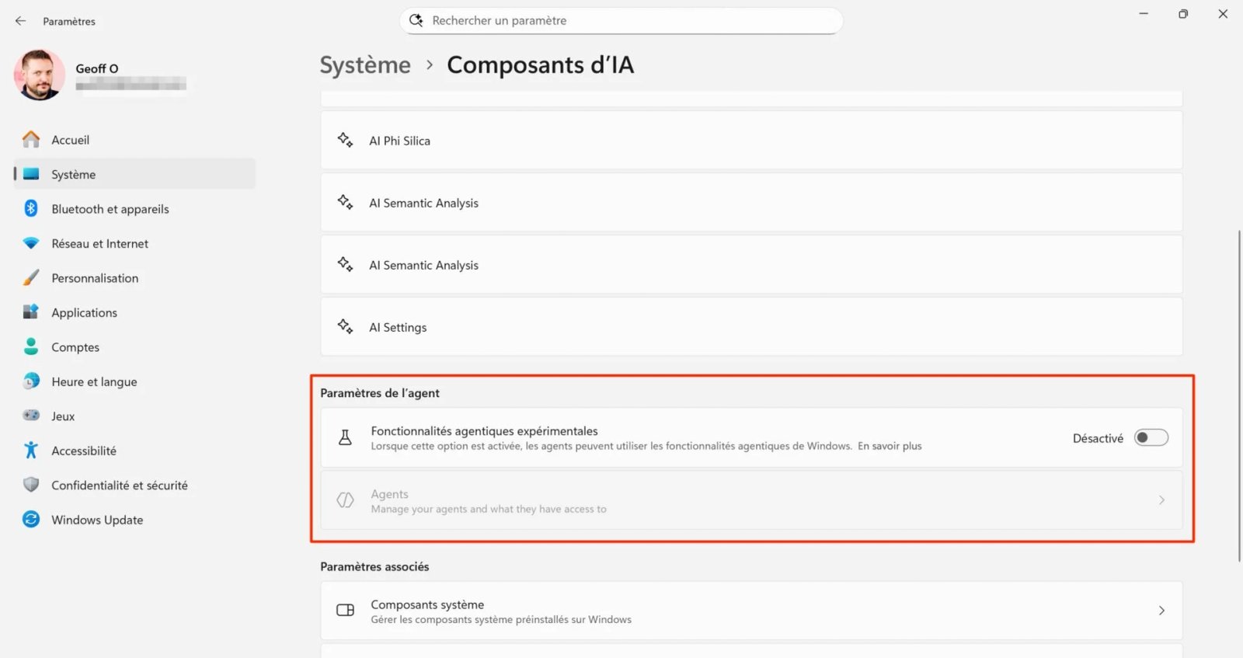Click the flask icon for experimental features
The width and height of the screenshot is (1243, 658).
[345, 438]
